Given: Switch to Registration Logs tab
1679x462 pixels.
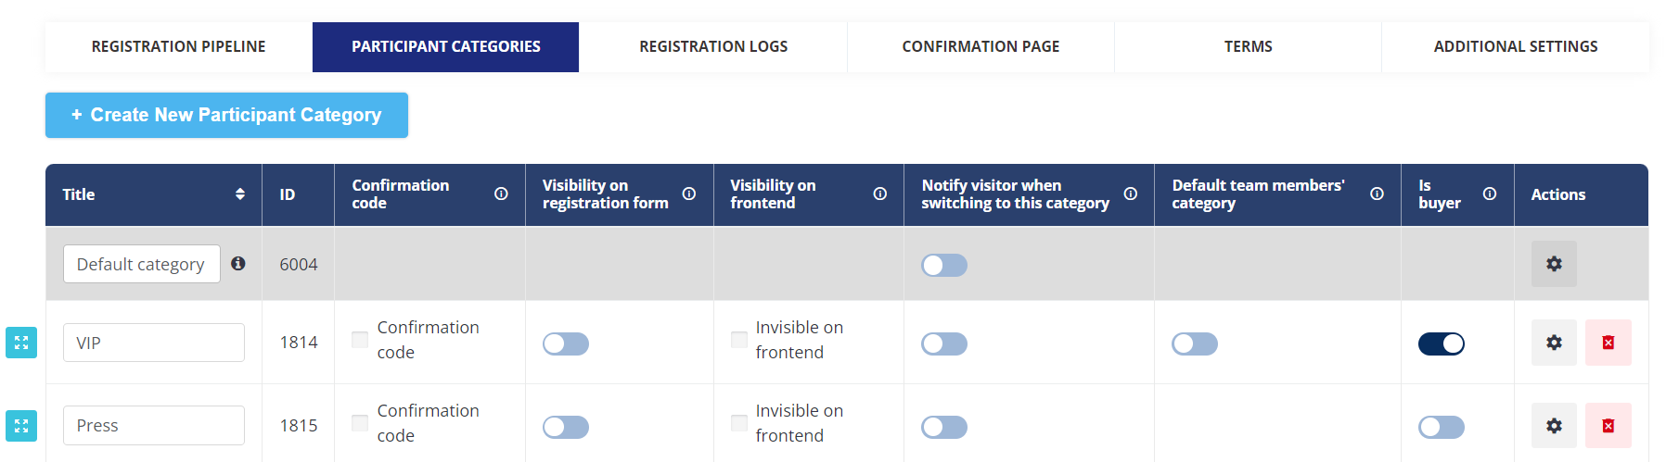Looking at the screenshot, I should pos(713,46).
